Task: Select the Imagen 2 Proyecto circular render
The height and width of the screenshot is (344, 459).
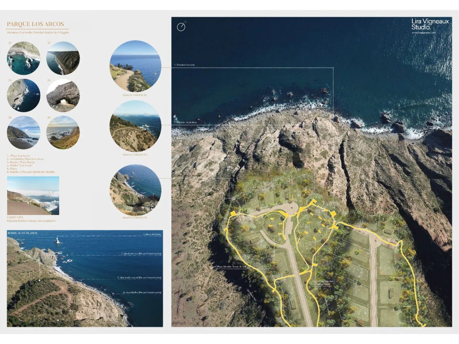Action: pos(135,126)
